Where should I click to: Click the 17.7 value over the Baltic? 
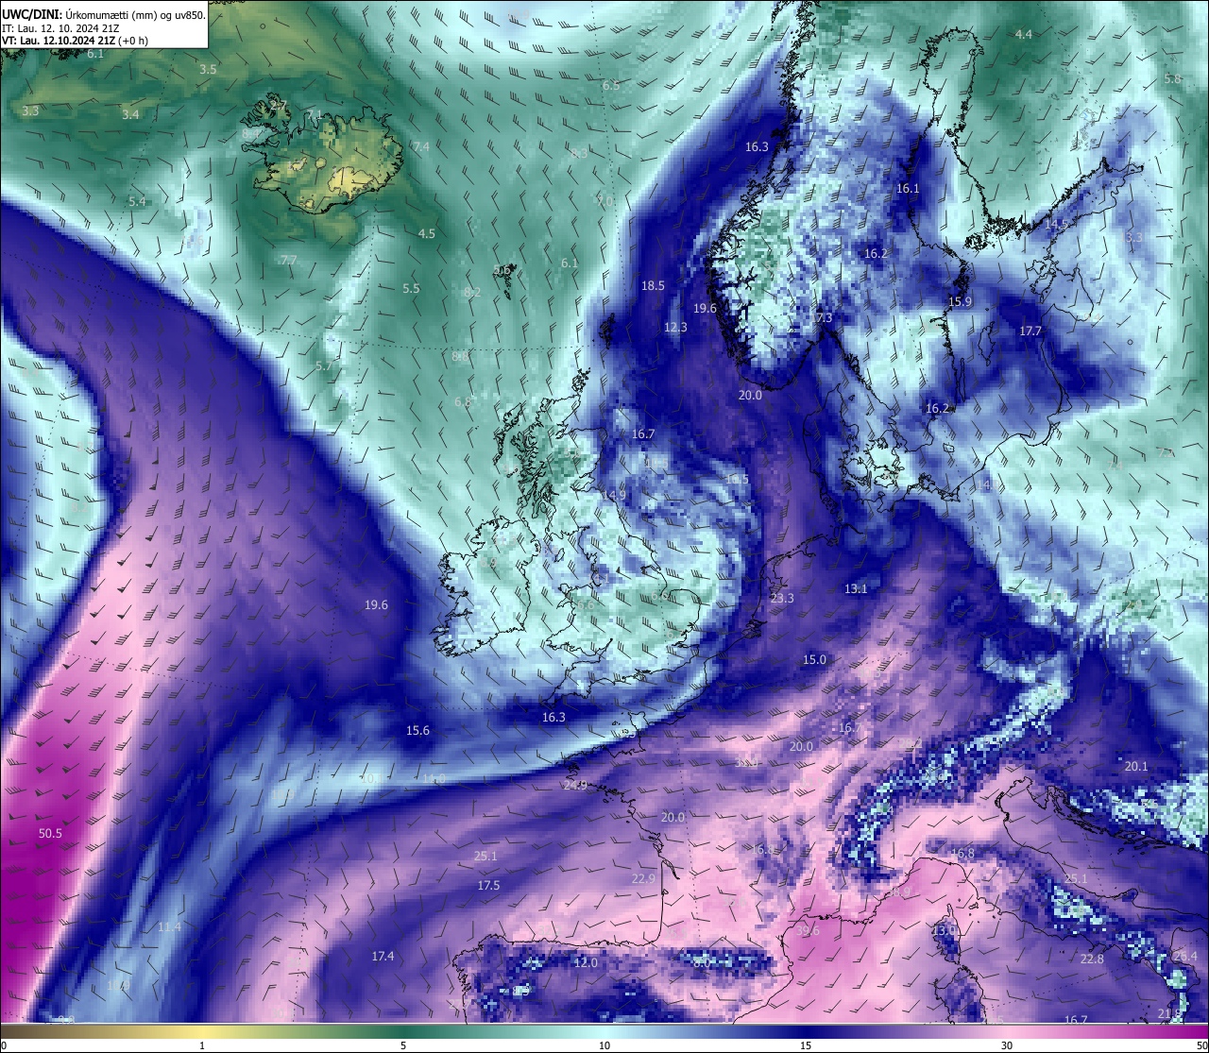pos(1030,331)
